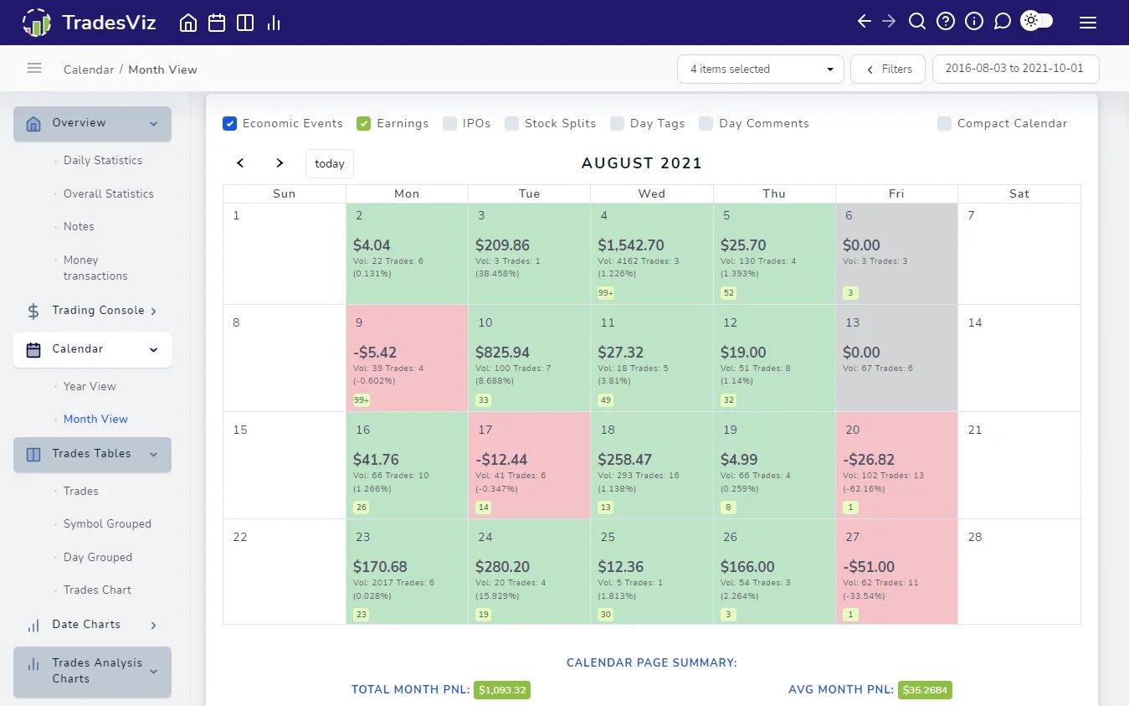The width and height of the screenshot is (1129, 706).
Task: Click the Calendar sidebar icon
Action: coord(33,350)
